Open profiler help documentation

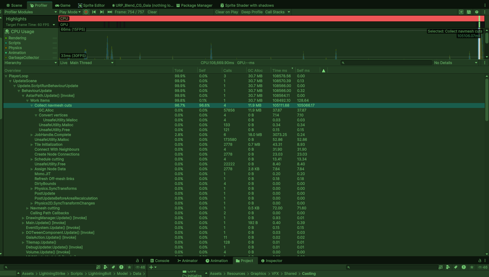tap(477, 12)
